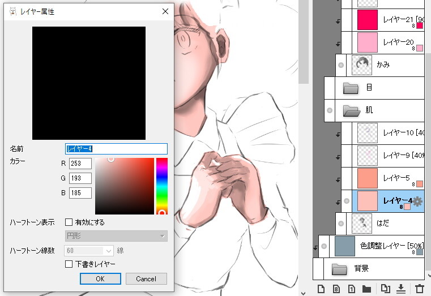Screen dimensions: 431x296
Task: Duplicate the selected layer icon
Action: coord(385,288)
